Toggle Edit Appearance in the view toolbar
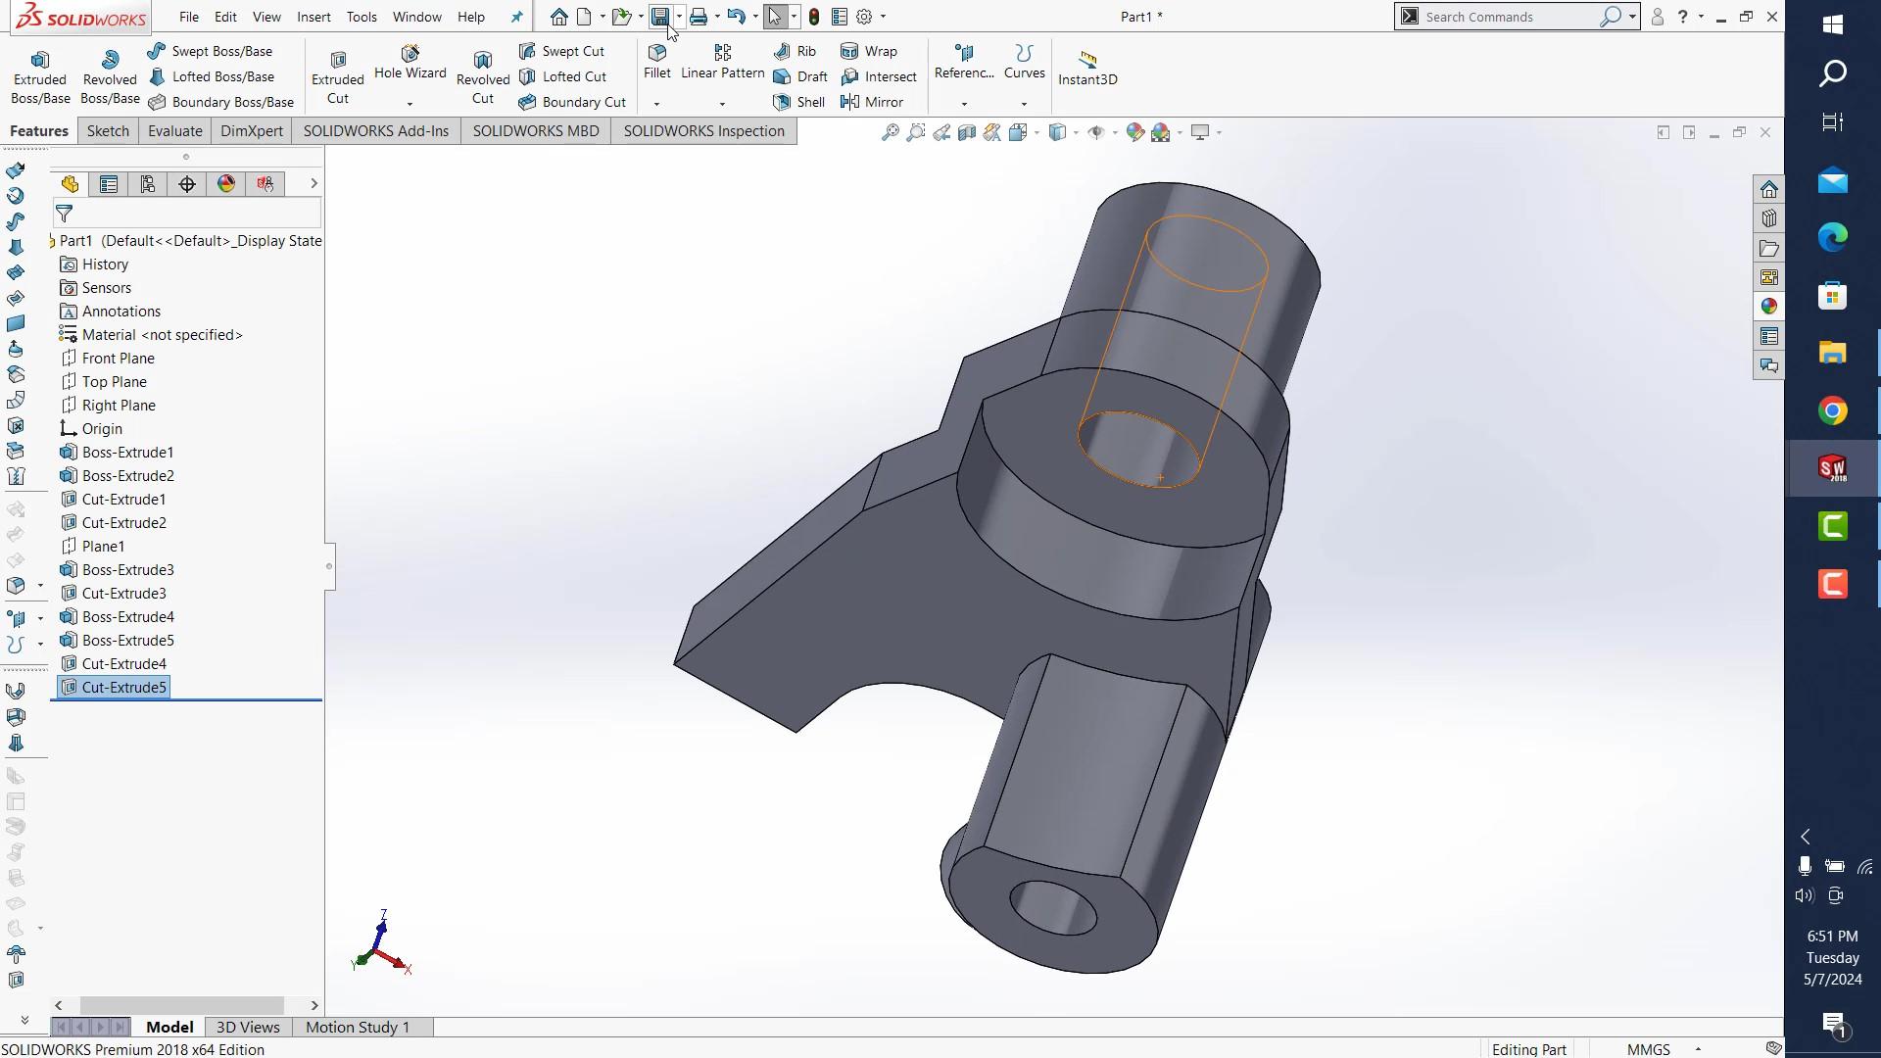This screenshot has width=1881, height=1058. (1134, 132)
